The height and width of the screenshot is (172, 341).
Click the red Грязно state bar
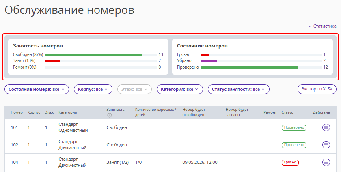[x=205, y=55]
